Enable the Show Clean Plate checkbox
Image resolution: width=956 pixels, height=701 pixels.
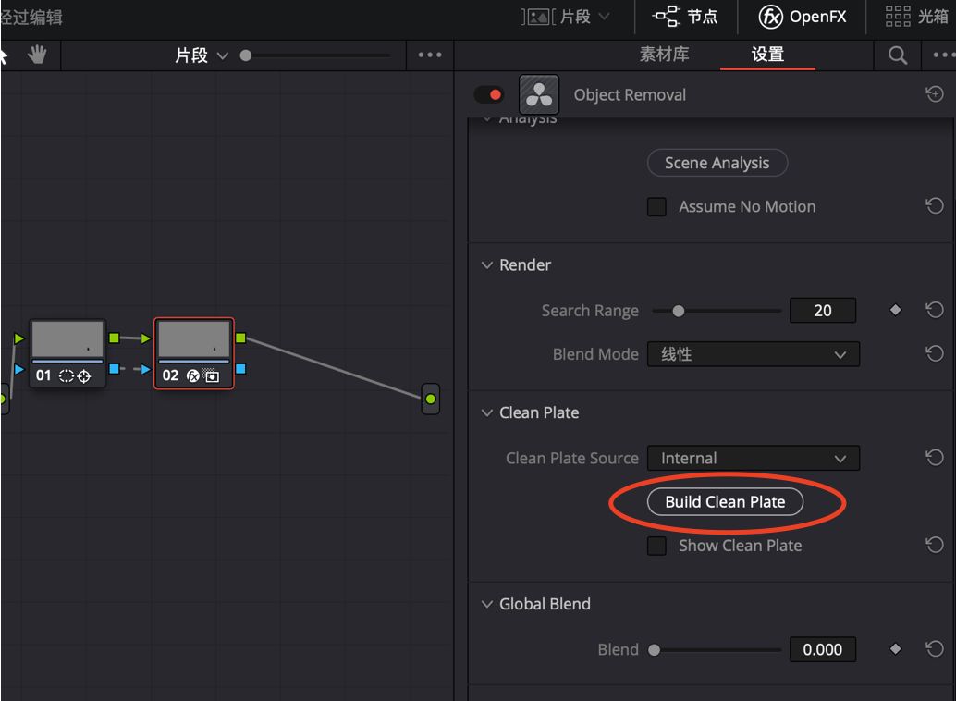656,546
